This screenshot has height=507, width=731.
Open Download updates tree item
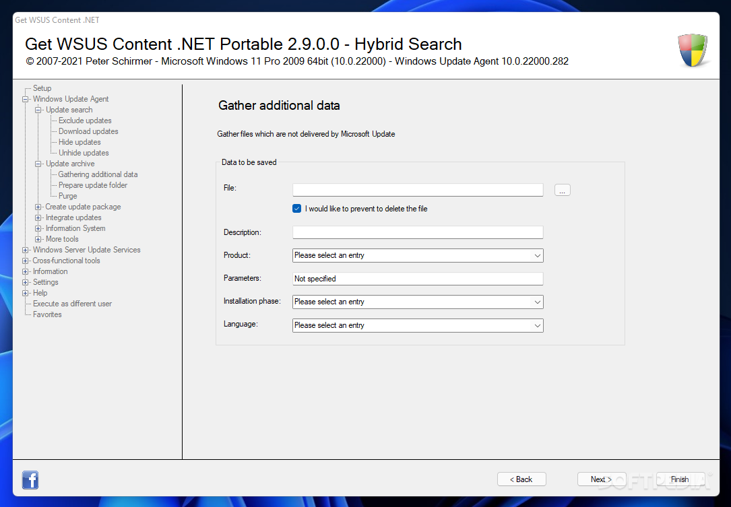[x=88, y=131]
